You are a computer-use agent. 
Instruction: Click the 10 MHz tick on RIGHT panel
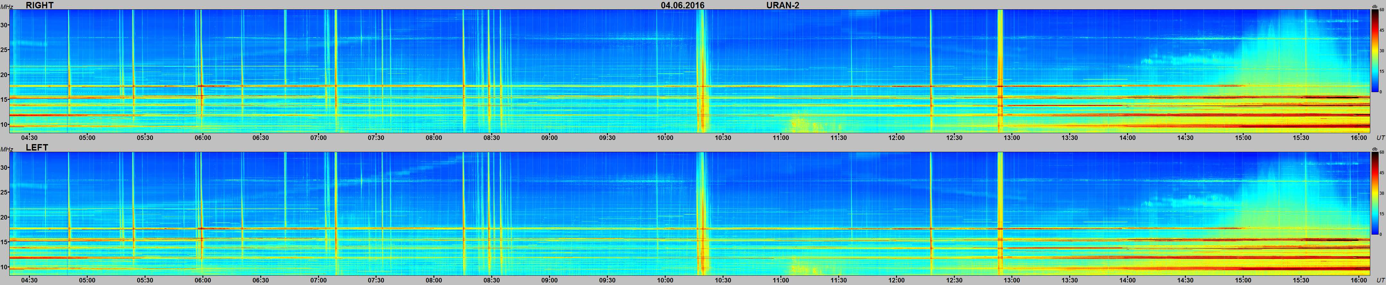pyautogui.click(x=4, y=124)
